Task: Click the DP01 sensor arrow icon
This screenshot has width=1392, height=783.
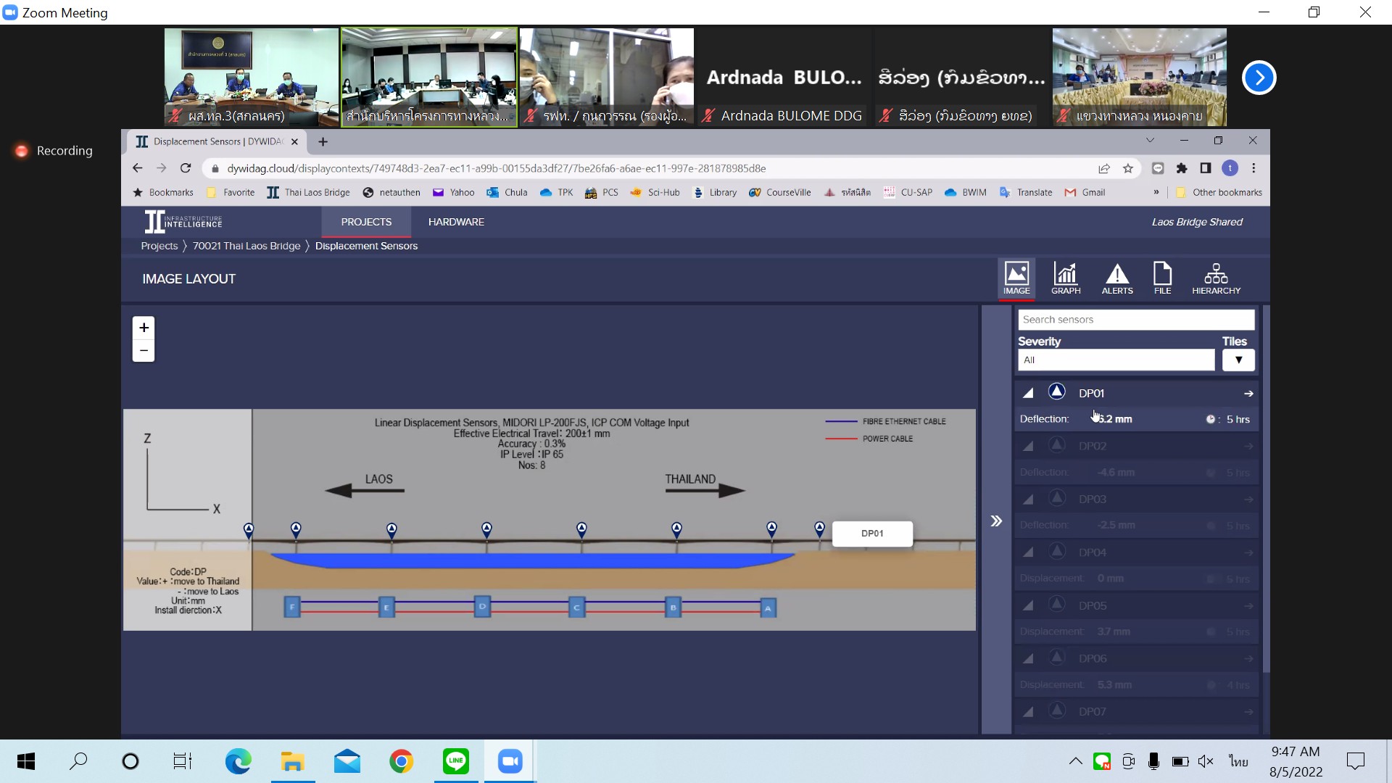Action: coord(1248,394)
